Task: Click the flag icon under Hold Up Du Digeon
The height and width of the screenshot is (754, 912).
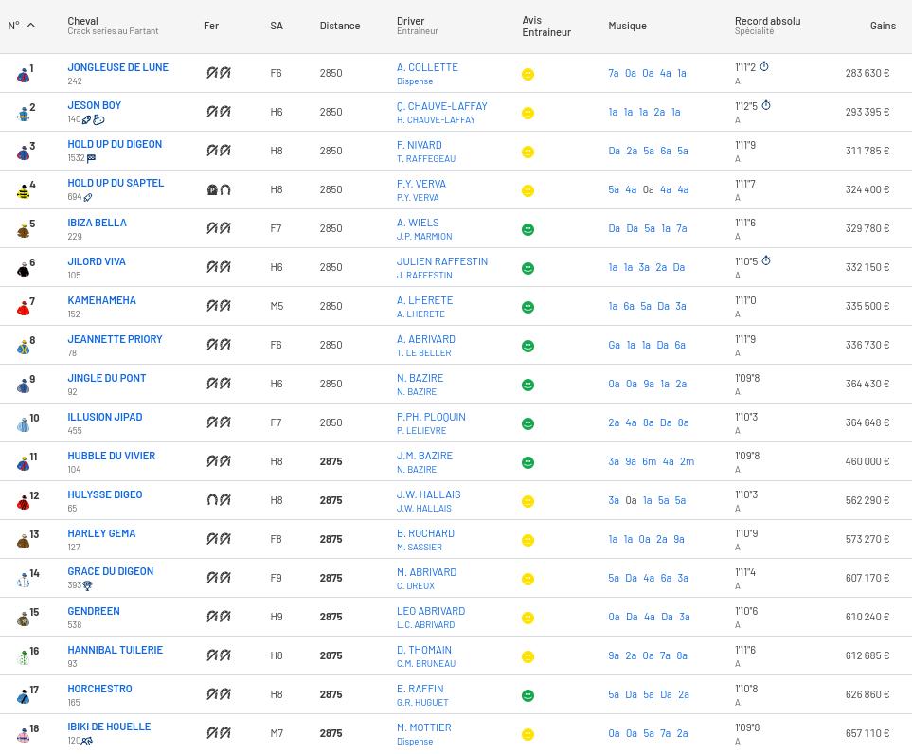Action: [91, 158]
